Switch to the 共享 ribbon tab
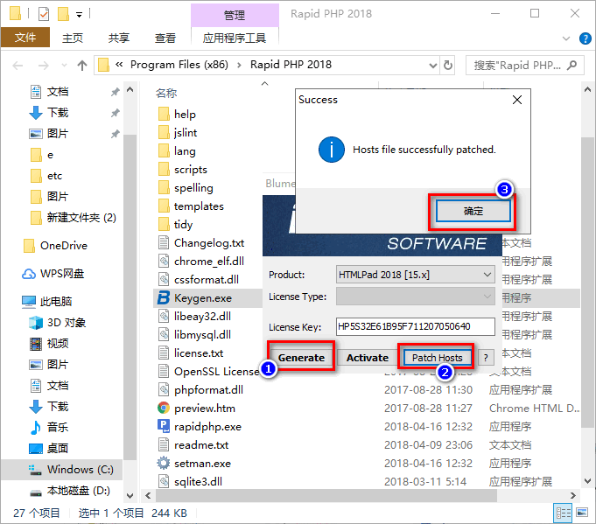This screenshot has width=596, height=524. pos(119,38)
